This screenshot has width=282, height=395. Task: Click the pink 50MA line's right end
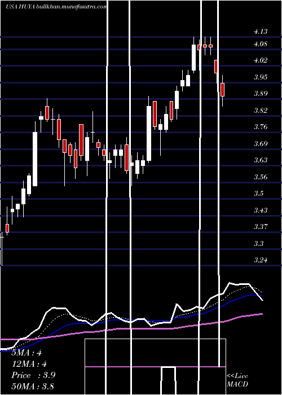point(261,314)
